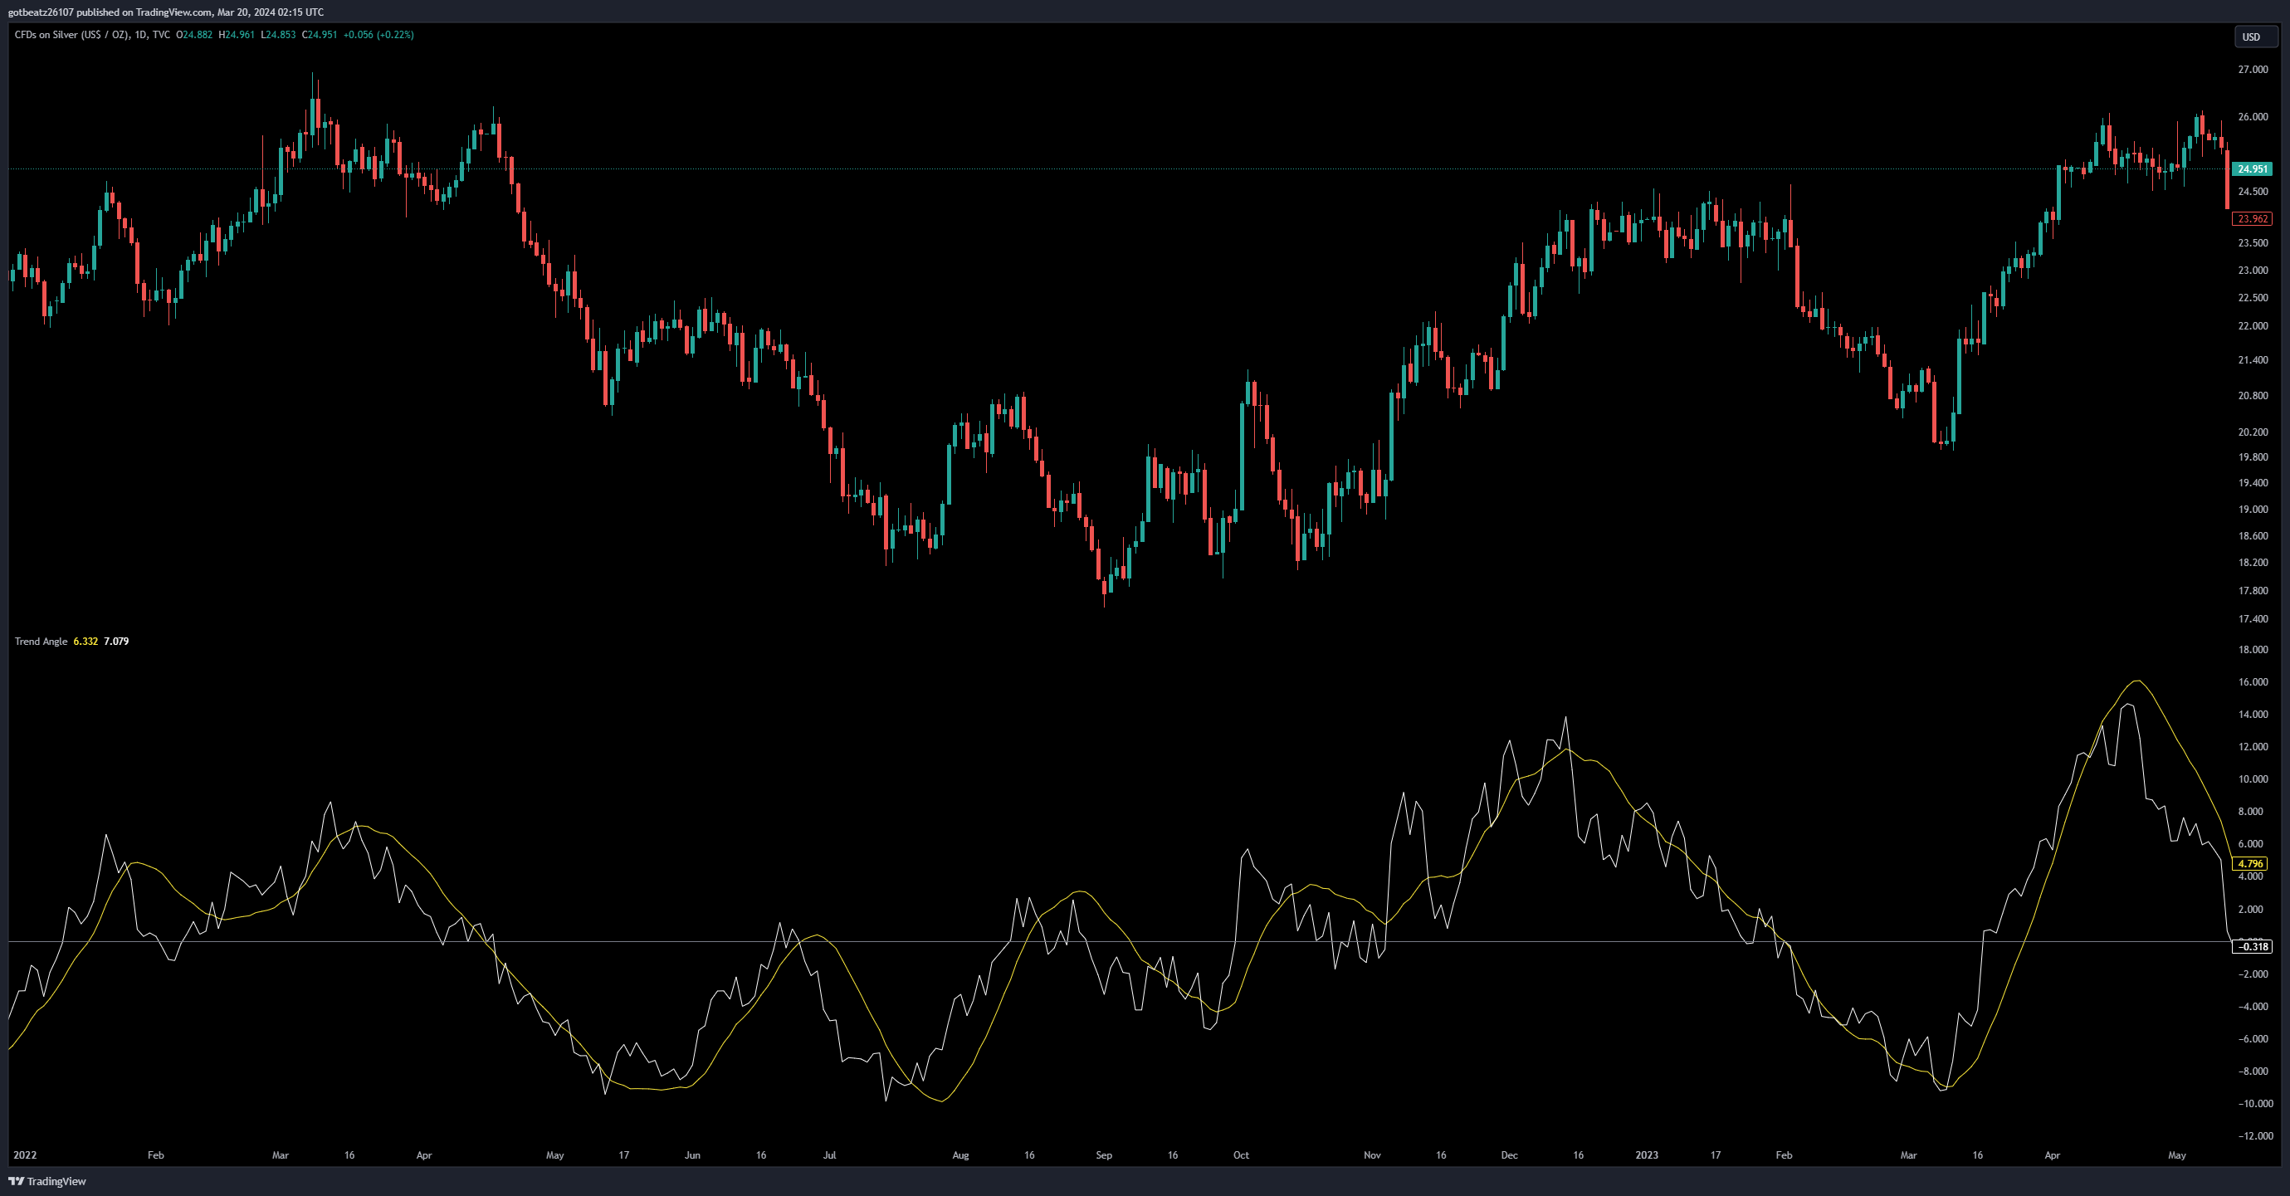Click the +0.056 (+0.22%) change readout
Image resolution: width=2290 pixels, height=1196 pixels.
(378, 35)
